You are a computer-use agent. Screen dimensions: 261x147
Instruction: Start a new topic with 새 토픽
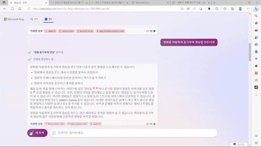coord(37,133)
